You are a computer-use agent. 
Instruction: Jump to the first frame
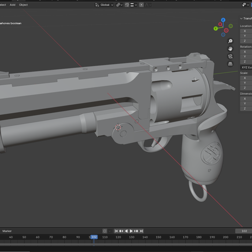[x=116, y=231]
